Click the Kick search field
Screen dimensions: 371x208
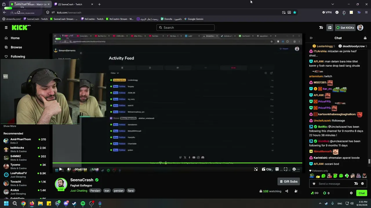click(185, 27)
